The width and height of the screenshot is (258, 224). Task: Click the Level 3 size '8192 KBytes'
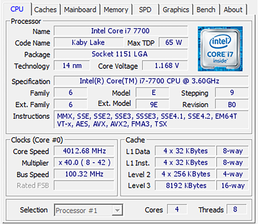185,186
